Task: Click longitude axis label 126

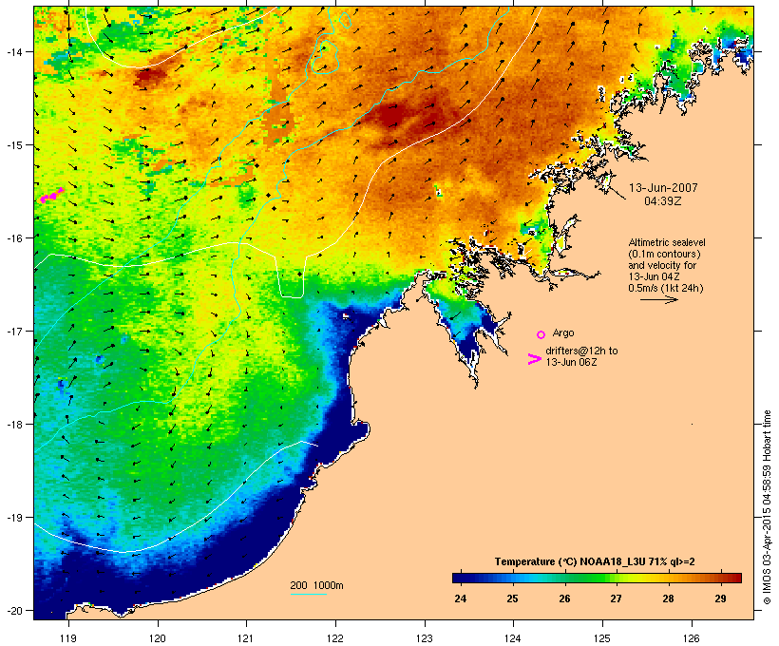Action: pos(691,638)
